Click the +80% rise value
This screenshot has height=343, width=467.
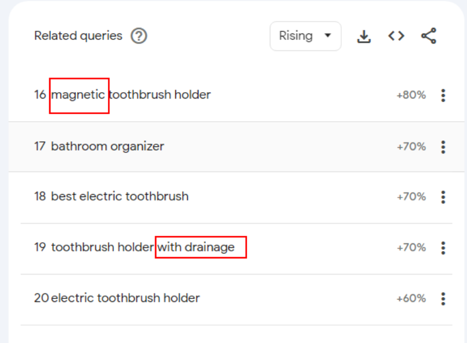(x=411, y=95)
